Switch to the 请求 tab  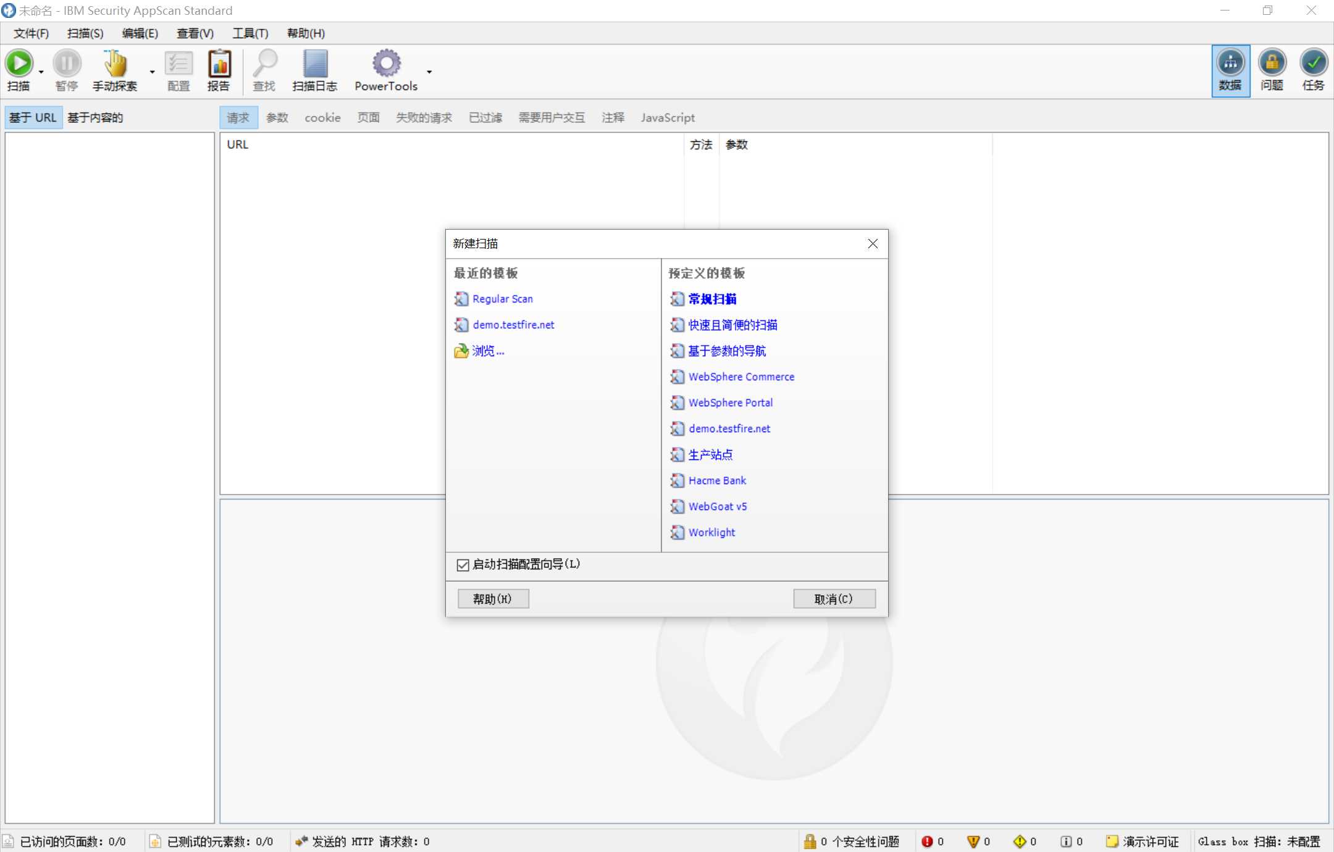[238, 117]
